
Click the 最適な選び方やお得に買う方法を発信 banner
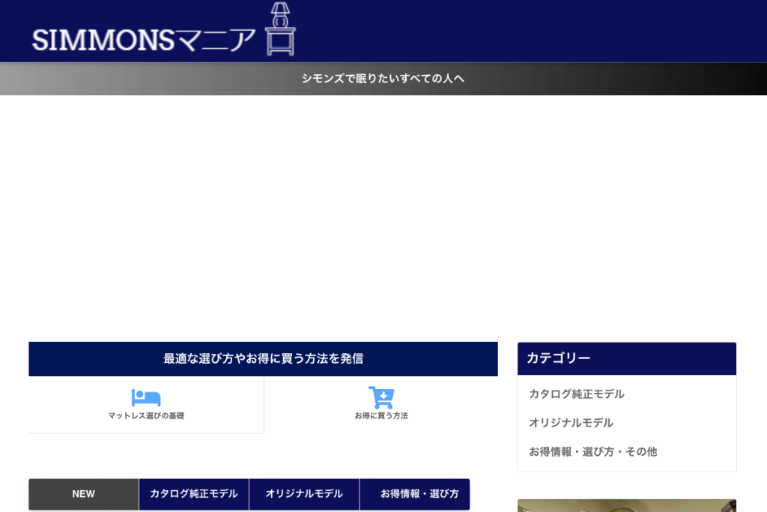coord(263,358)
